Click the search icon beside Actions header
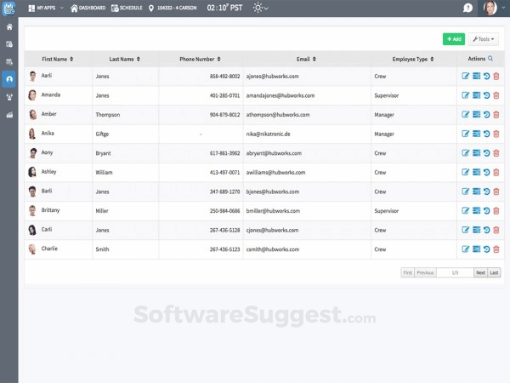 click(490, 59)
